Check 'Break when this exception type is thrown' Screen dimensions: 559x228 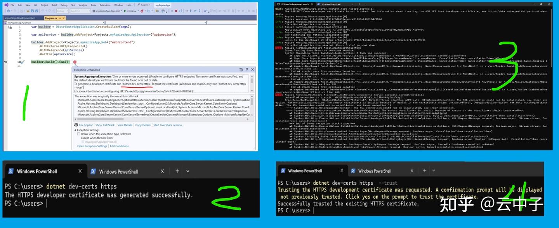point(79,135)
